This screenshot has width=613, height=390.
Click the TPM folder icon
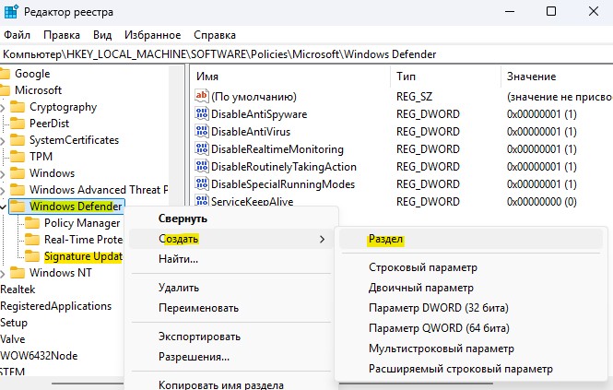18,157
